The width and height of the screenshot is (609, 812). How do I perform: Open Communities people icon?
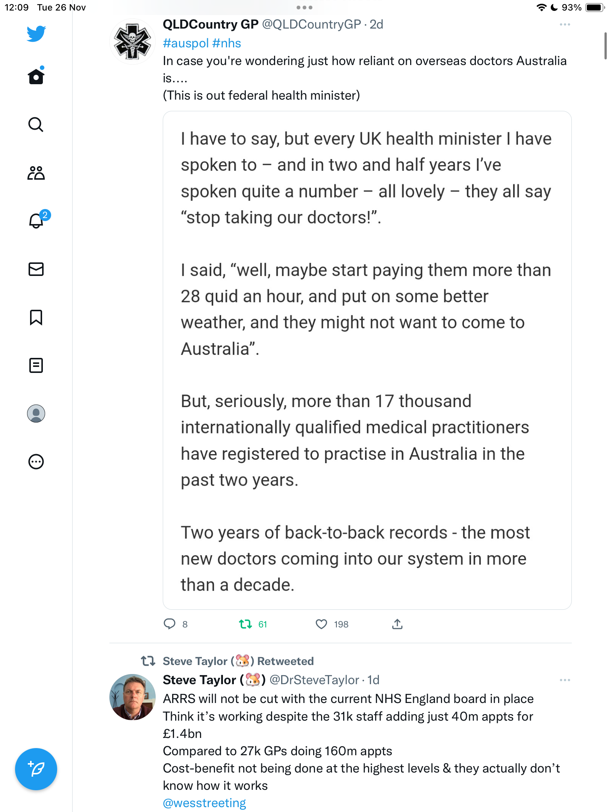36,173
